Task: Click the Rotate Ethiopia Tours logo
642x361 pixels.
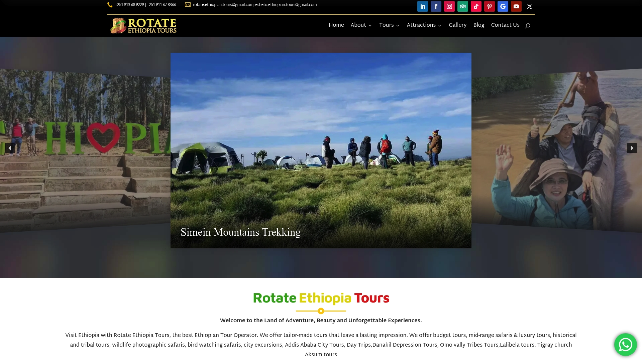Action: 143,26
